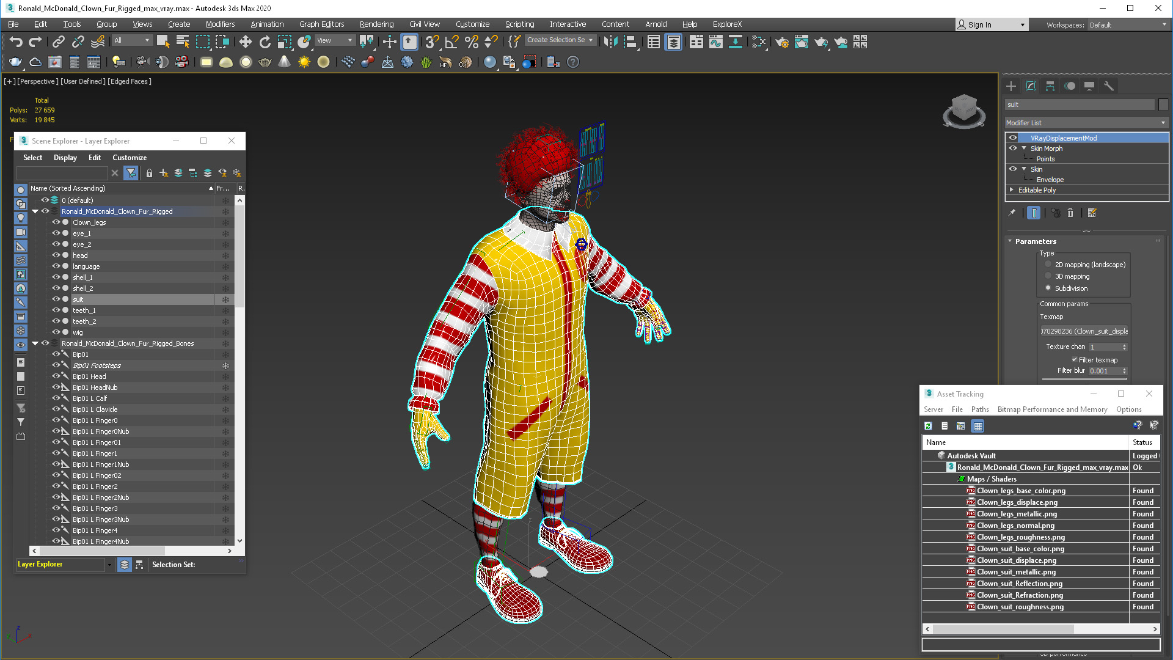Open the Help question mark icon
Screen dimensions: 1173x660
pyautogui.click(x=573, y=62)
